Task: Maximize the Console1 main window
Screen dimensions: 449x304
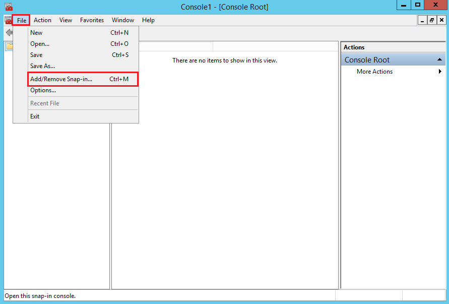Action: (418, 5)
